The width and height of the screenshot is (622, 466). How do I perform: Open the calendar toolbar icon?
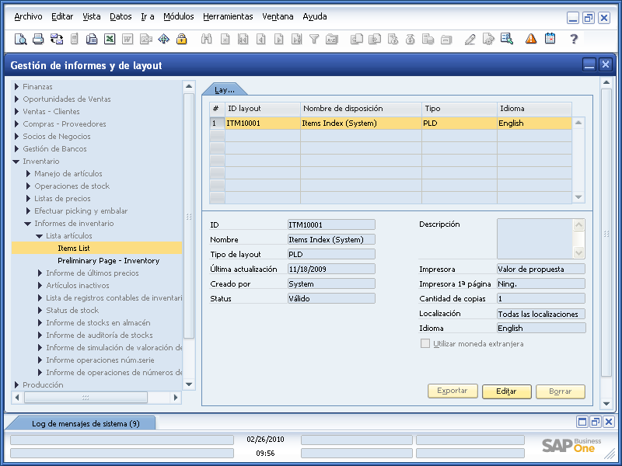click(x=550, y=40)
